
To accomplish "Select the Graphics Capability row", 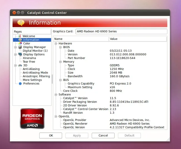I will 110,84.
